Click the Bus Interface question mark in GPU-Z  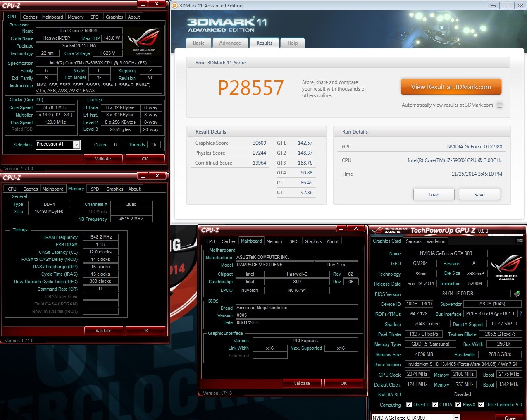(520, 314)
